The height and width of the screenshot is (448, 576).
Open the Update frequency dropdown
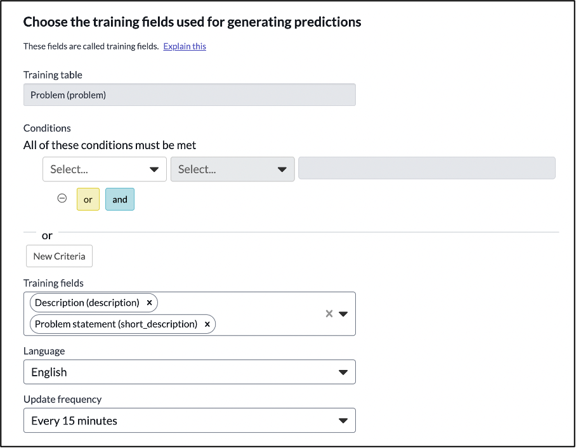tap(190, 421)
